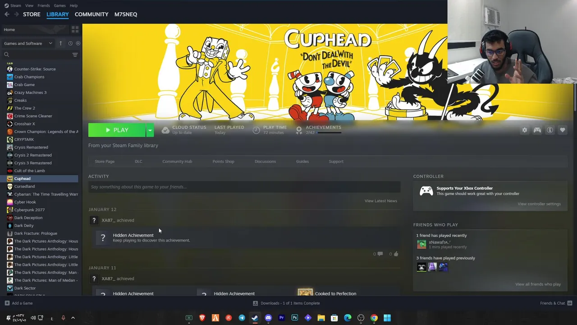Open Photoshop from the taskbar

[x=295, y=318]
